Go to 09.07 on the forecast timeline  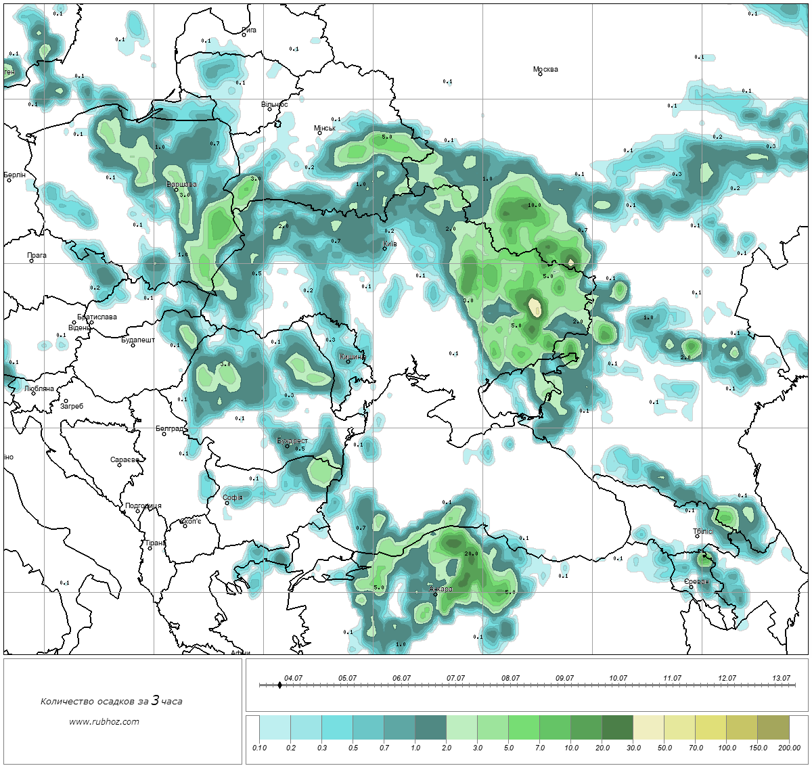(x=564, y=678)
